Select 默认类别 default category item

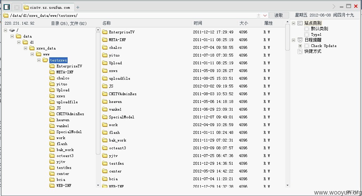click(x=319, y=29)
